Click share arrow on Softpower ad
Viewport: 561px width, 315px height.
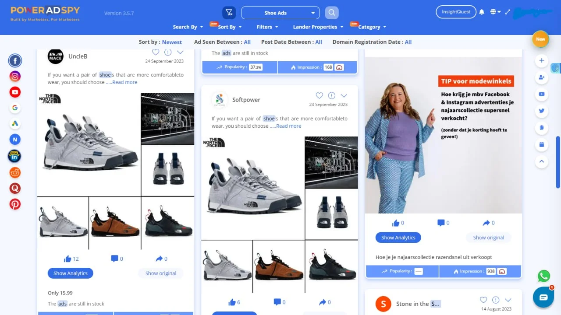tap(322, 302)
